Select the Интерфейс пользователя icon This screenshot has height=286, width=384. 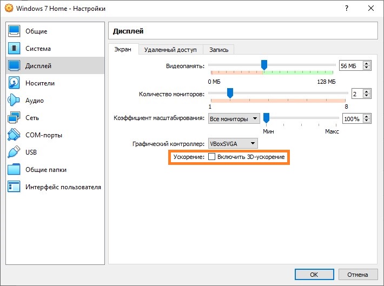15,187
